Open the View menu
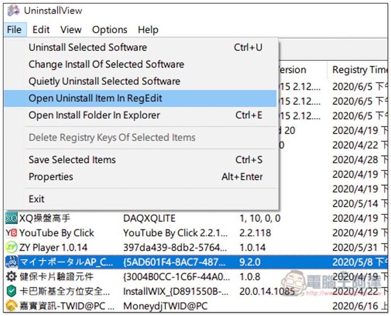Image resolution: width=391 pixels, height=316 pixels. pyautogui.click(x=71, y=30)
